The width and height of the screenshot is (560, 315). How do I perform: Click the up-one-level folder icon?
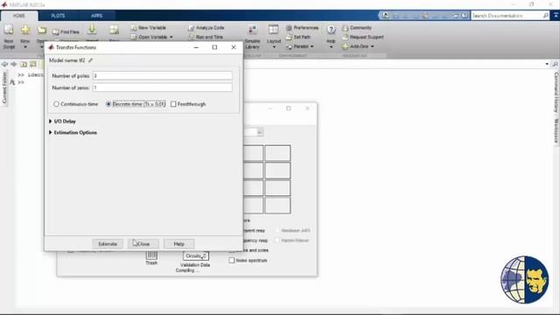[x=24, y=64]
